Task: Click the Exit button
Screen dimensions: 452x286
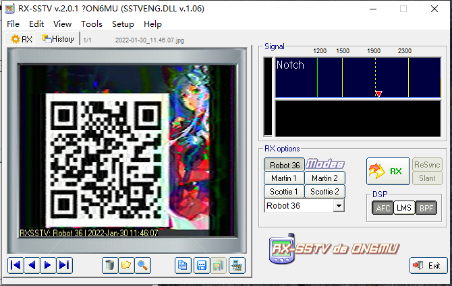Action: tap(428, 266)
